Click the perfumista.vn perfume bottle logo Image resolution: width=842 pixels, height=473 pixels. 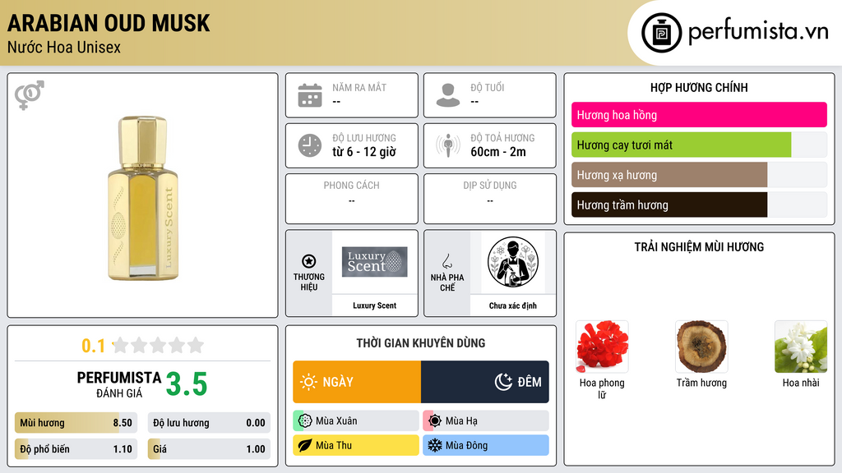point(661,33)
